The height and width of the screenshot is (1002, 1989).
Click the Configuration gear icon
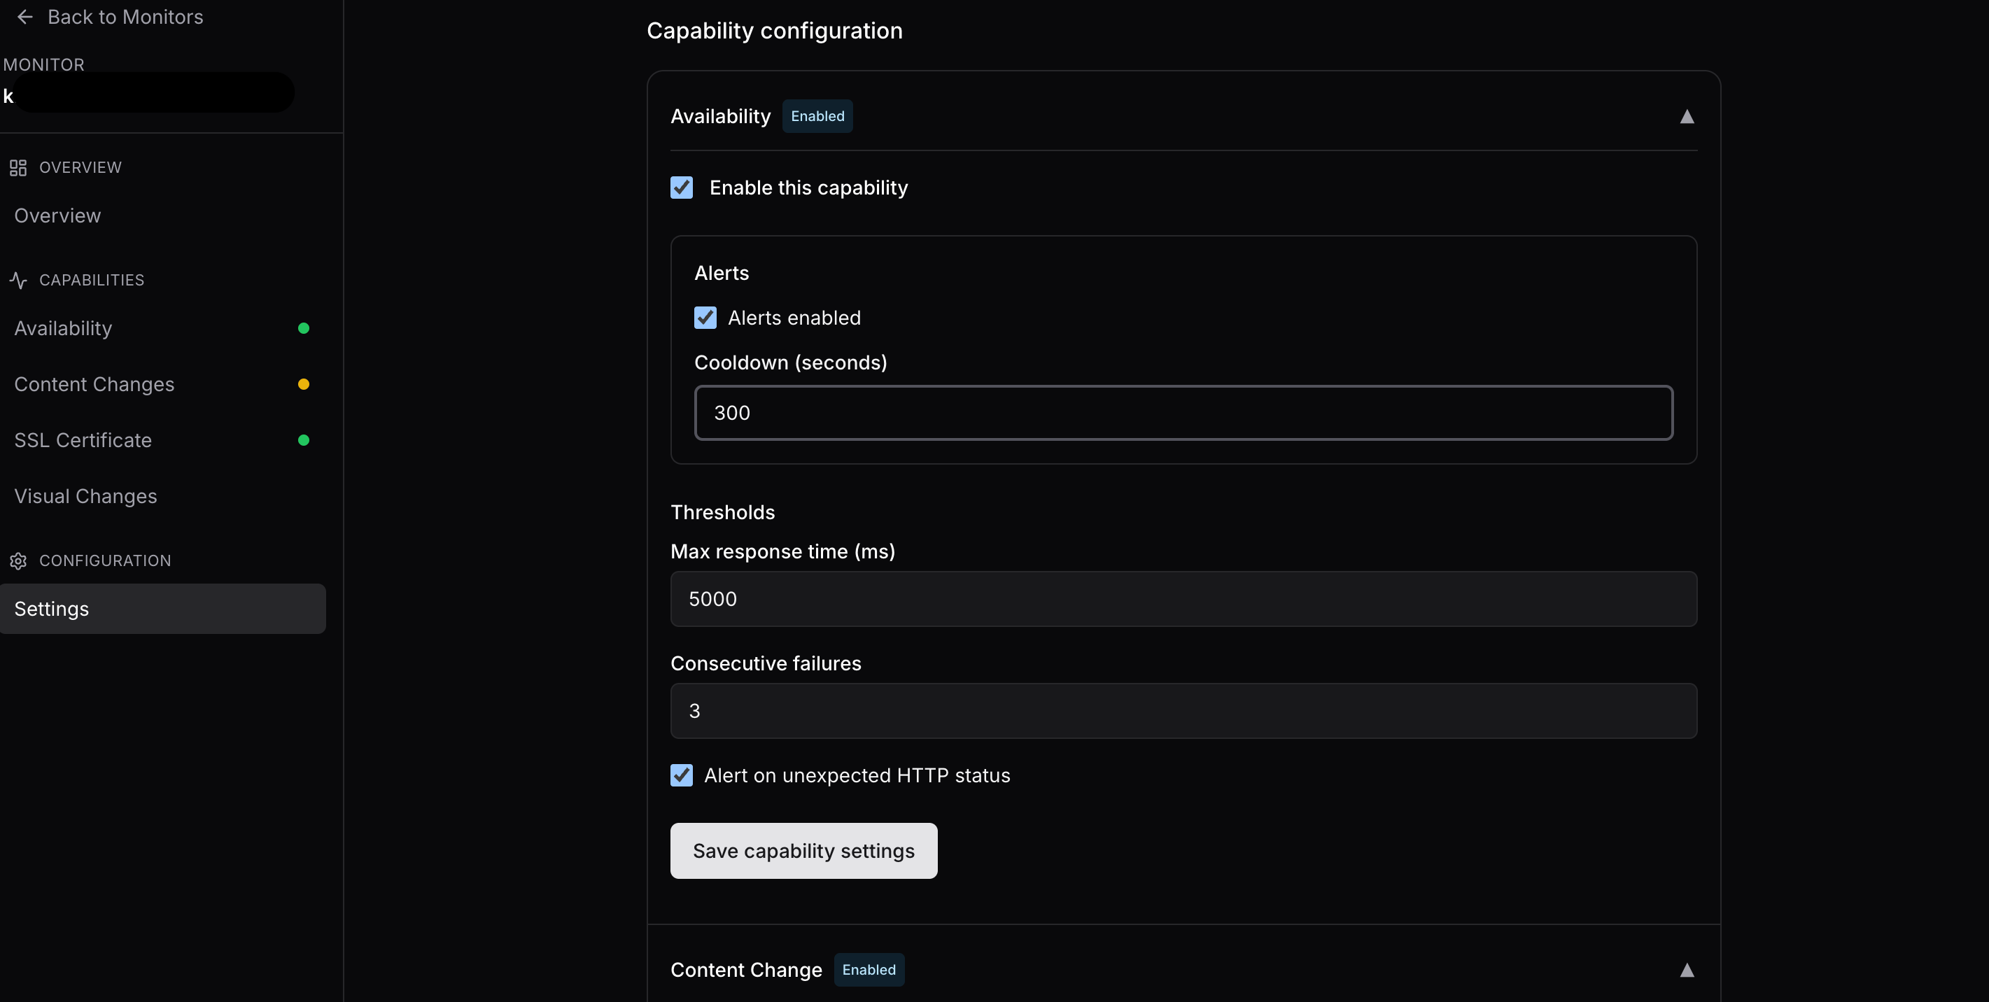click(x=18, y=561)
